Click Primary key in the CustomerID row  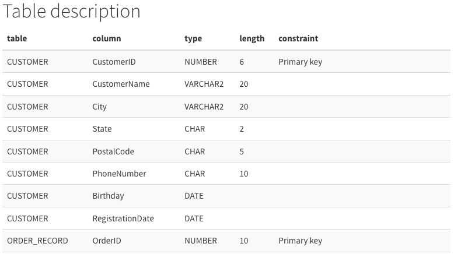tap(300, 62)
